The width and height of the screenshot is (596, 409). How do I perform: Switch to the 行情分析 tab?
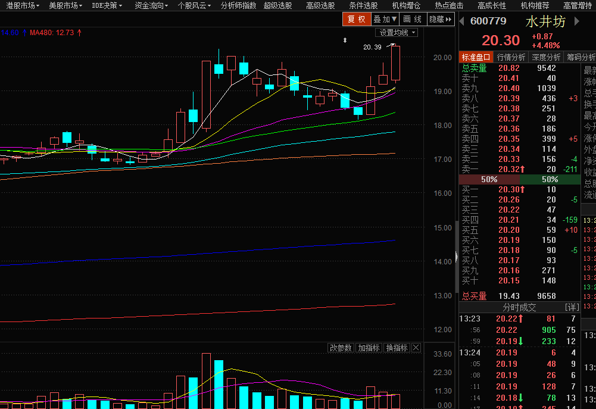point(511,57)
